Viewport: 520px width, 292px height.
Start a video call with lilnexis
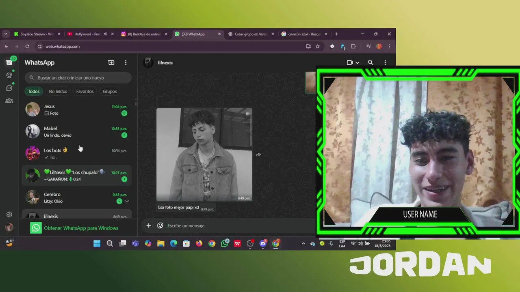coord(350,62)
